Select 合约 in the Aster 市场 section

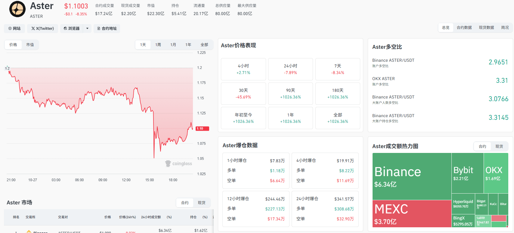[185, 203]
